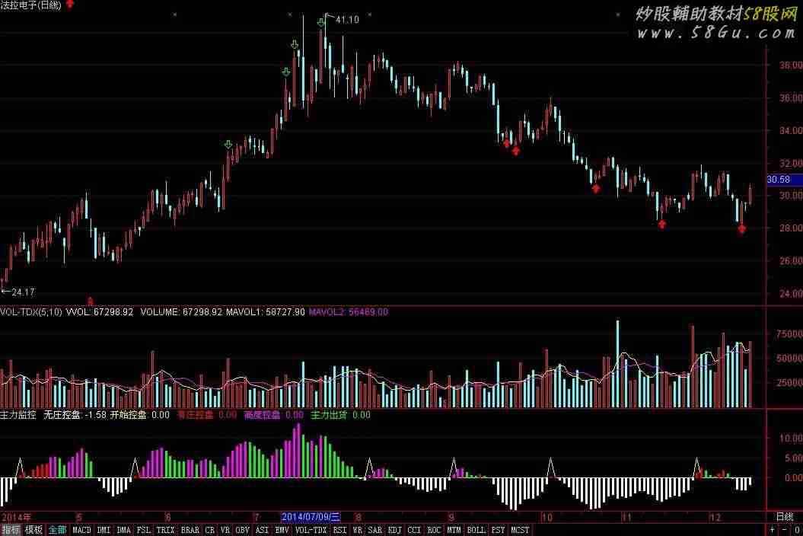This screenshot has width=803, height=536.
Task: Switch indicator to BRAR
Action: (x=190, y=530)
